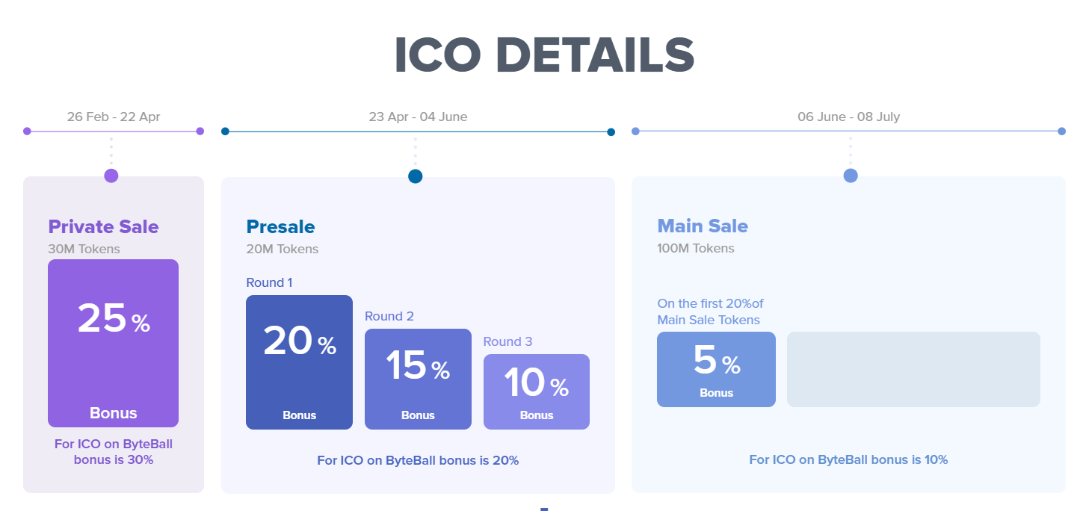The image size is (1083, 511).
Task: Click the Private Sale purple timeline marker
Action: (111, 176)
